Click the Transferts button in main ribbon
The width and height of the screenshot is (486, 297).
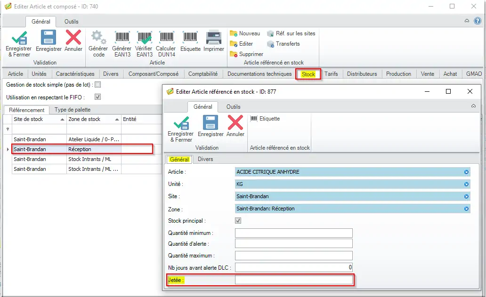pos(283,44)
